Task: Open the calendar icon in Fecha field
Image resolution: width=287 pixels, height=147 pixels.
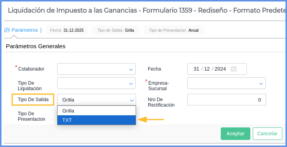Action: (x=233, y=69)
